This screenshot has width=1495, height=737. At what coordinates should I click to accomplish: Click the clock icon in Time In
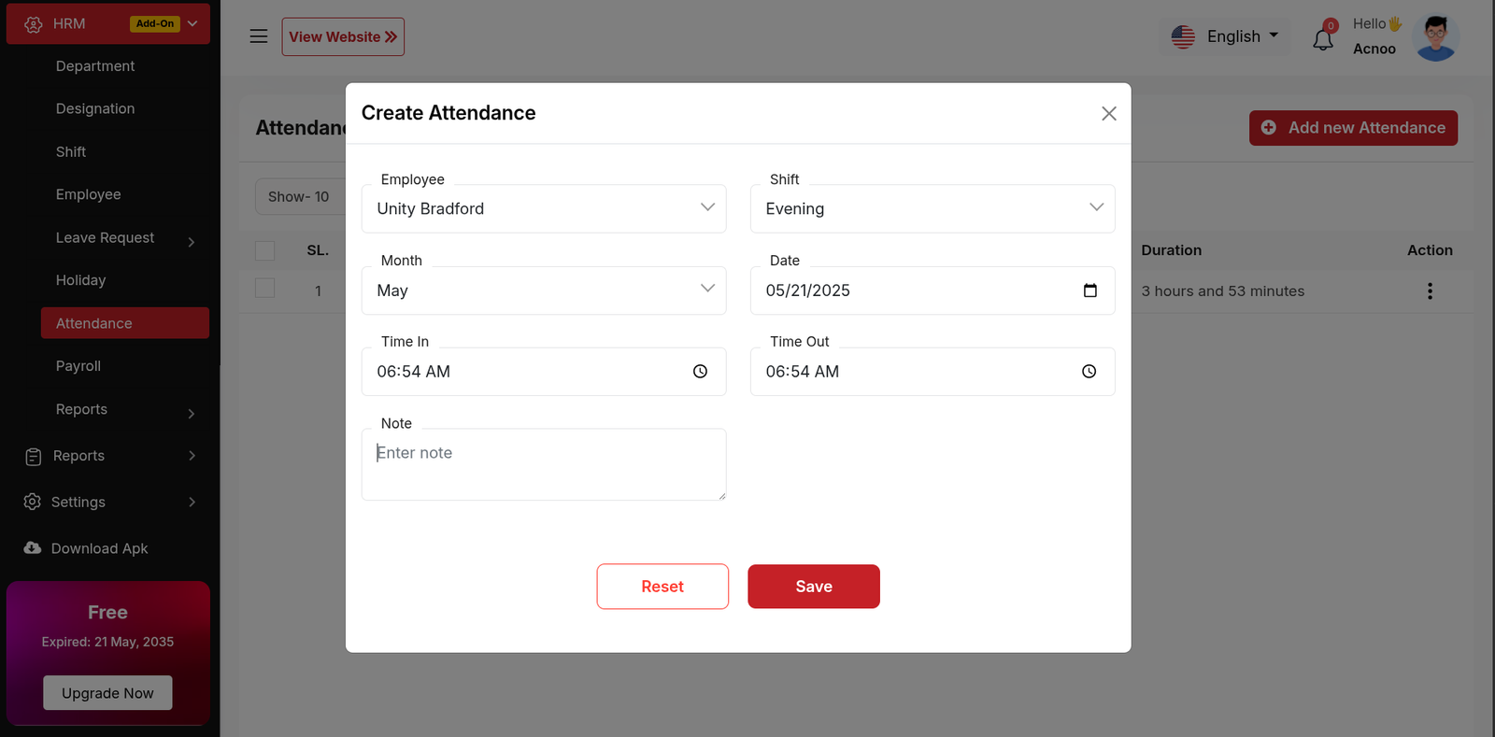pyautogui.click(x=700, y=372)
